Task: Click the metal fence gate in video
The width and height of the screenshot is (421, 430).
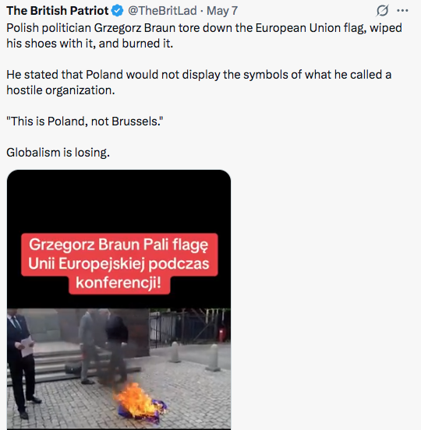Action: point(189,326)
